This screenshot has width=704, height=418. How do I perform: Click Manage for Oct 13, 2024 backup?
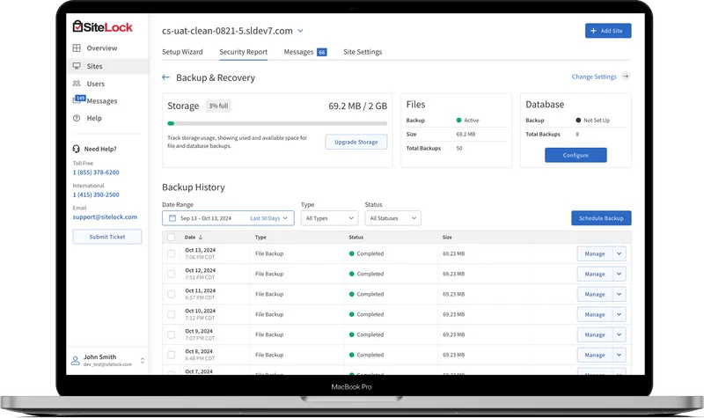point(595,253)
